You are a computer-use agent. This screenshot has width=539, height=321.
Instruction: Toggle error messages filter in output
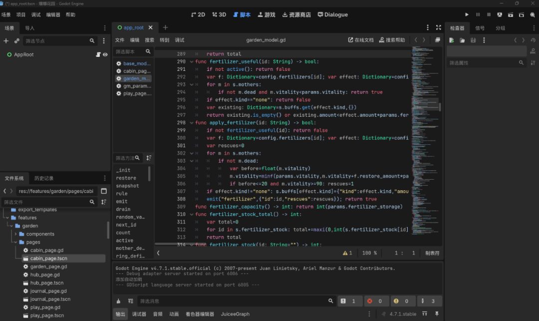click(x=376, y=301)
